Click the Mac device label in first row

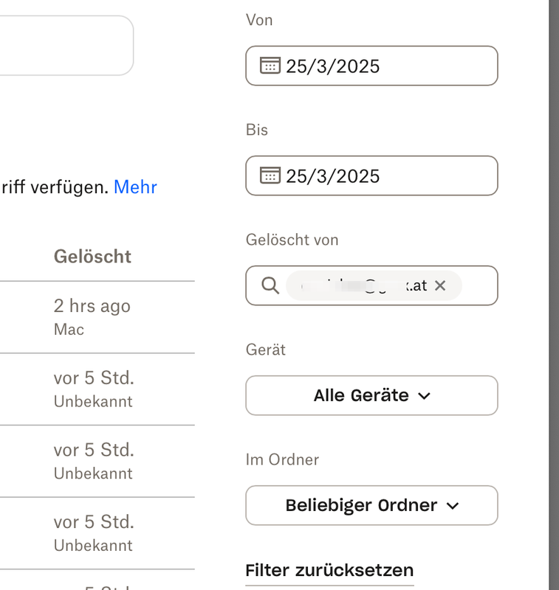(69, 330)
